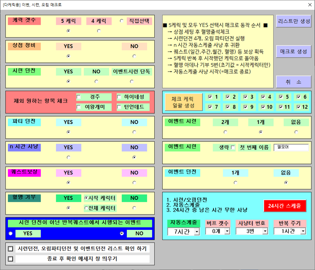Open the 버프 갯수 0개 dropdown

(x=227, y=231)
